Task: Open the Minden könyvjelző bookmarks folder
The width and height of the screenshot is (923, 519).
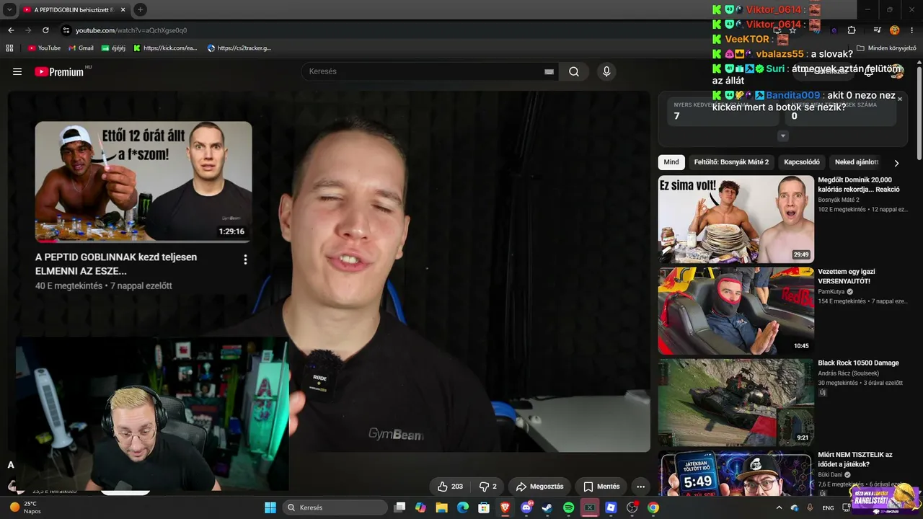Action: tap(886, 48)
